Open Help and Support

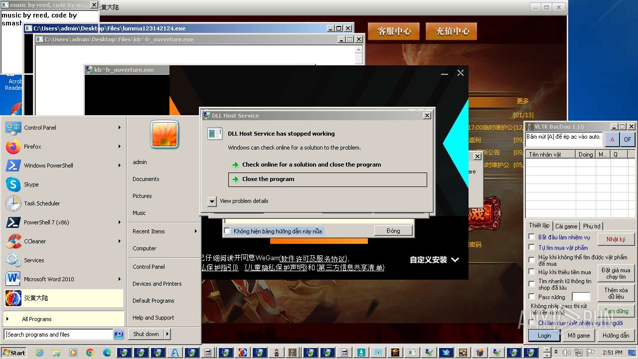point(154,318)
